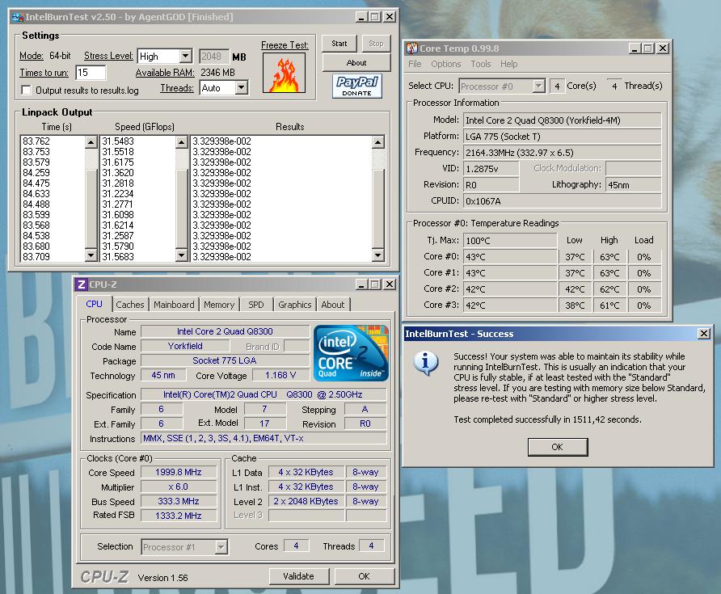The height and width of the screenshot is (594, 721).
Task: Click CPU-Z Rated FSB 1333.2 MHz
Action: tap(179, 516)
